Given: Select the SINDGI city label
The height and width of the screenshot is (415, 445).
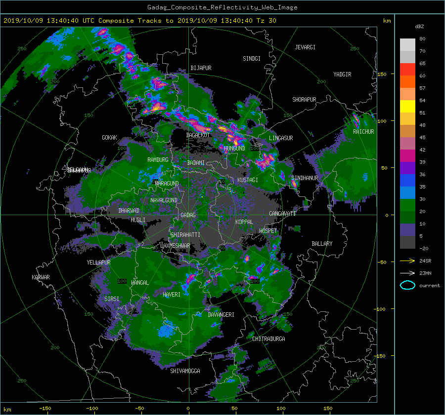Looking at the screenshot, I should (x=252, y=59).
